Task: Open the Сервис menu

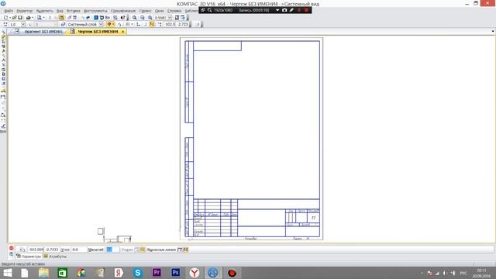Action: pyautogui.click(x=145, y=11)
